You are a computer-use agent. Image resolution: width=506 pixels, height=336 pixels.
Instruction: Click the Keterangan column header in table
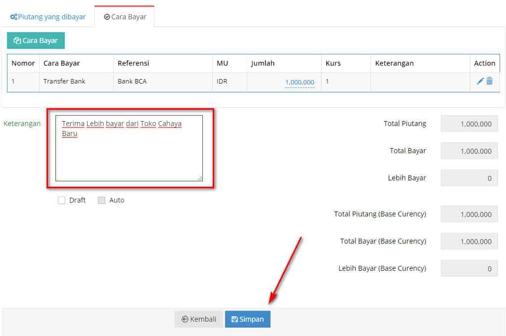point(420,63)
